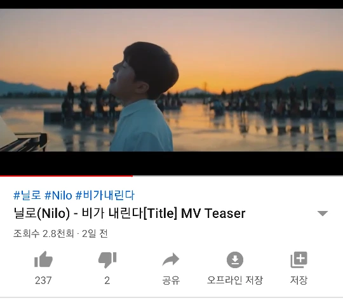
Task: Tap the 오프라인 저장 label
Action: (x=235, y=280)
